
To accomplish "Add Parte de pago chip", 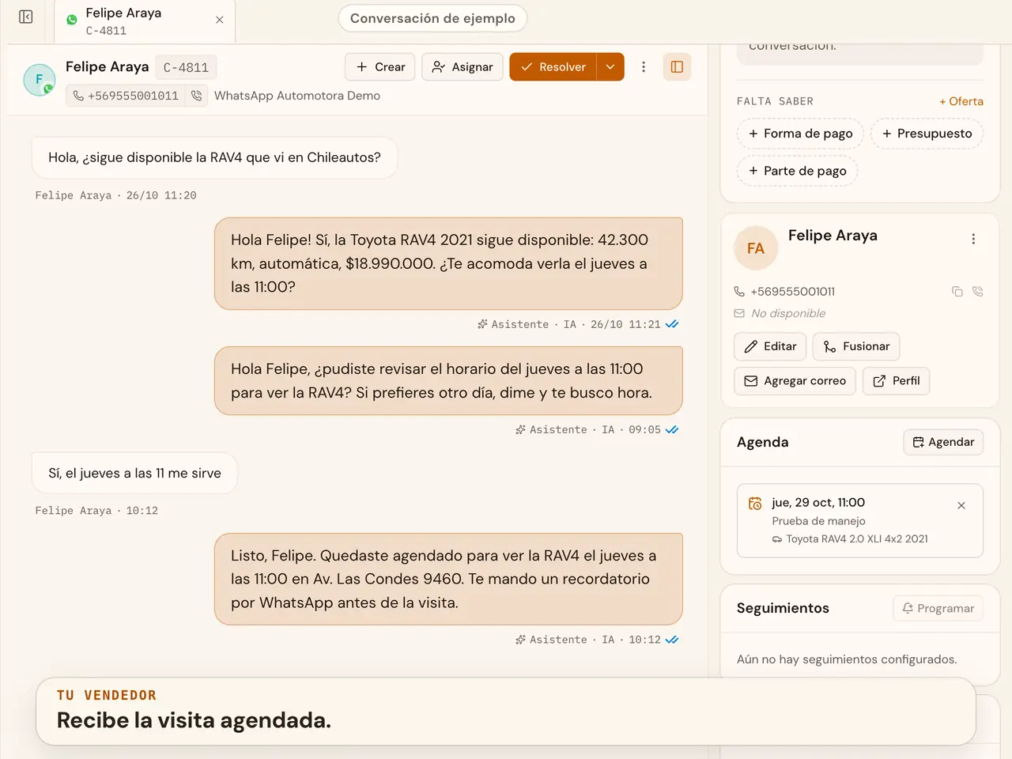I will (x=797, y=171).
